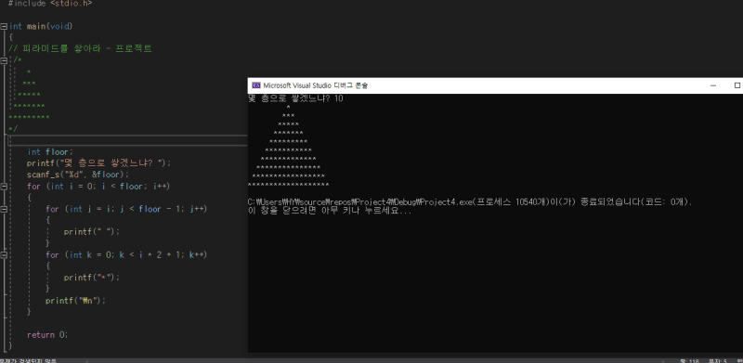Click the int main(void) declaration text

[x=41, y=27]
